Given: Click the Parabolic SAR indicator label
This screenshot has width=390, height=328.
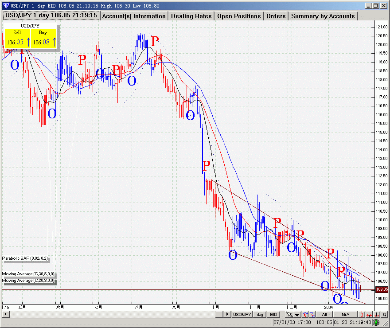Looking at the screenshot, I should tap(25, 258).
